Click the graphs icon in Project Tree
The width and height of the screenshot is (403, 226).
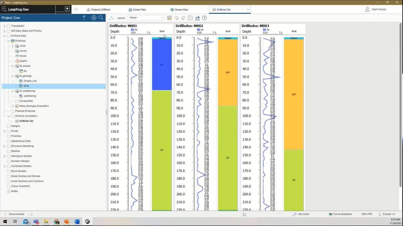coord(17,61)
